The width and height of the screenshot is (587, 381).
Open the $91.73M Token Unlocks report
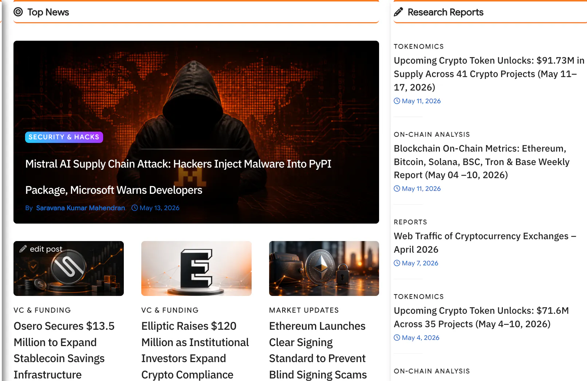489,74
